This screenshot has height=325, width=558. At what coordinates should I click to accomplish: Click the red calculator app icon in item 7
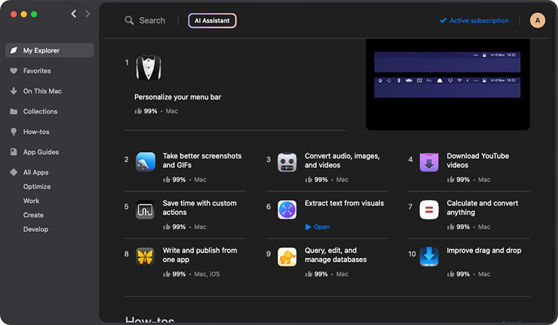[x=429, y=209]
